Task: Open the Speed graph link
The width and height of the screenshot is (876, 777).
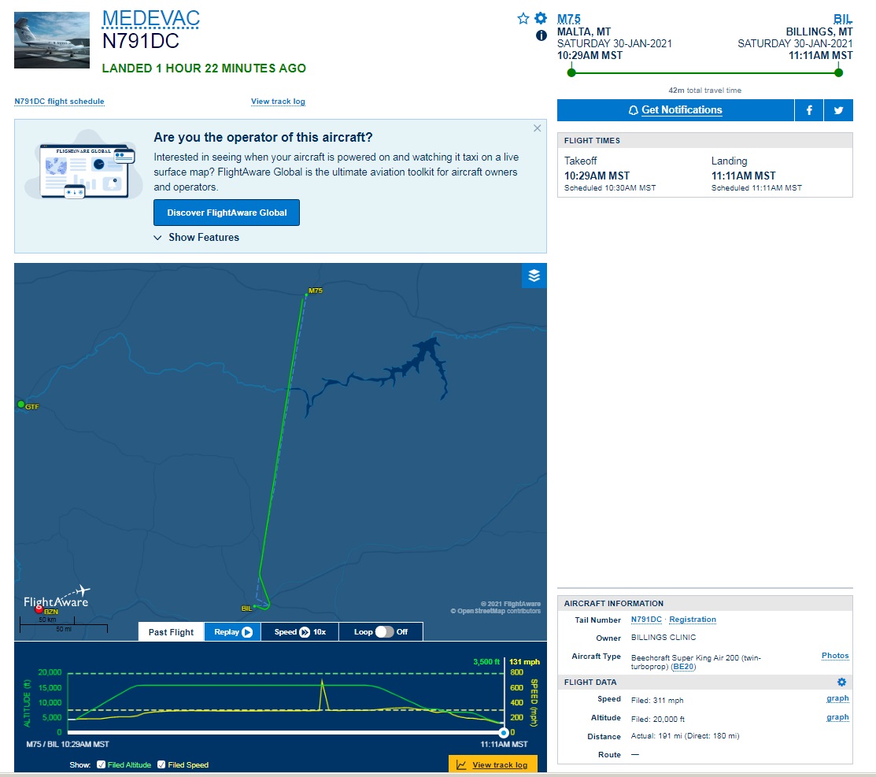Action: tap(837, 698)
